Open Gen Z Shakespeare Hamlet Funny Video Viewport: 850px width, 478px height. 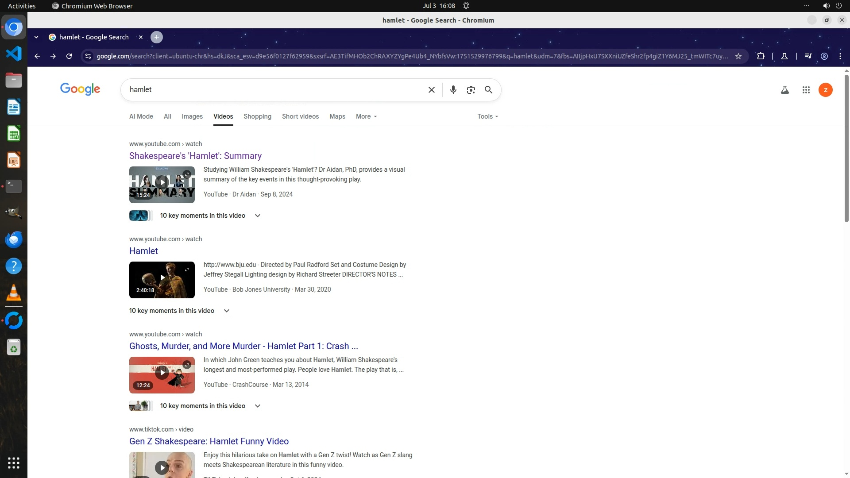click(x=209, y=441)
